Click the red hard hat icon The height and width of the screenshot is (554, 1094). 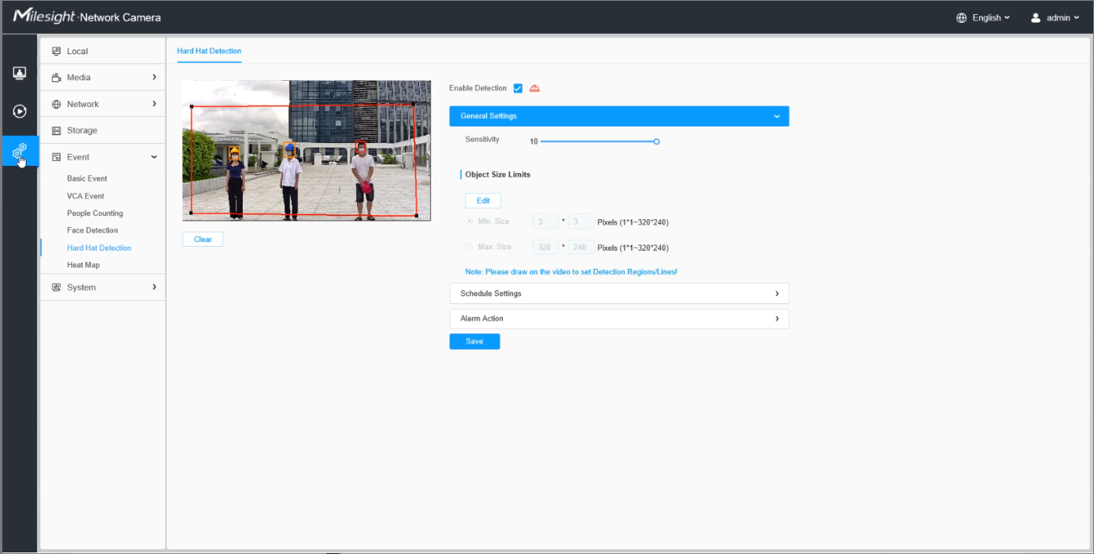click(x=534, y=88)
